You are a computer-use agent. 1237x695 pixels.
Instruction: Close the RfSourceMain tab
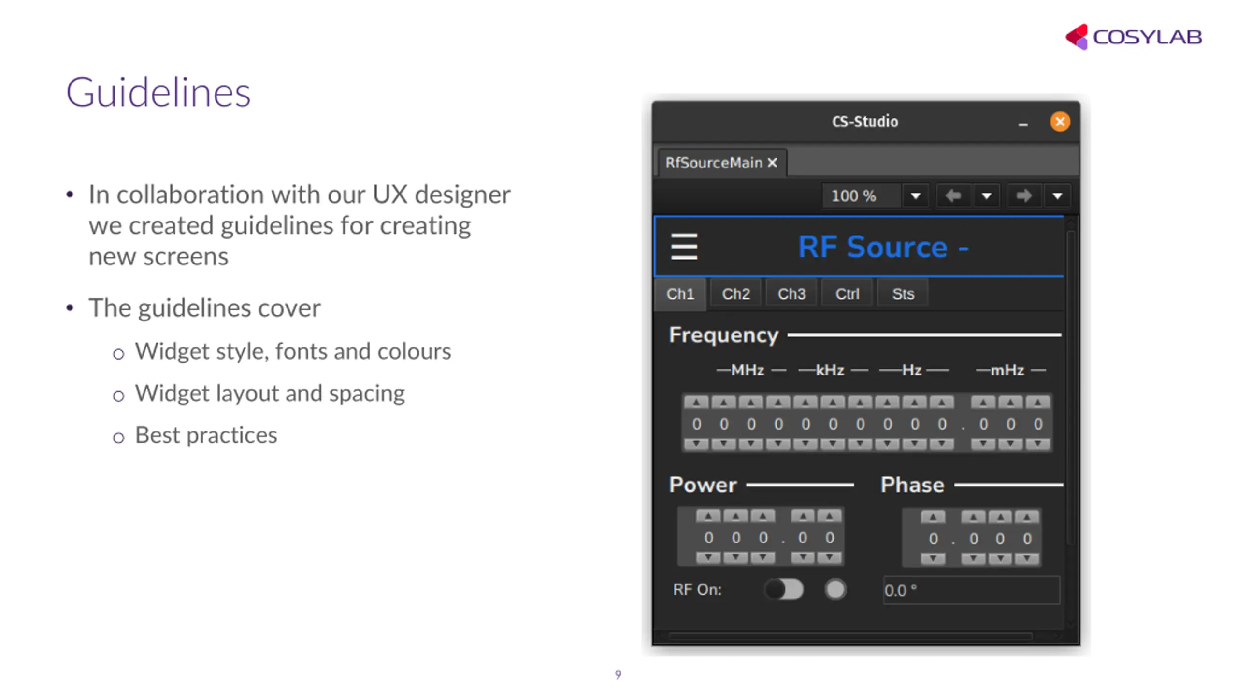772,163
